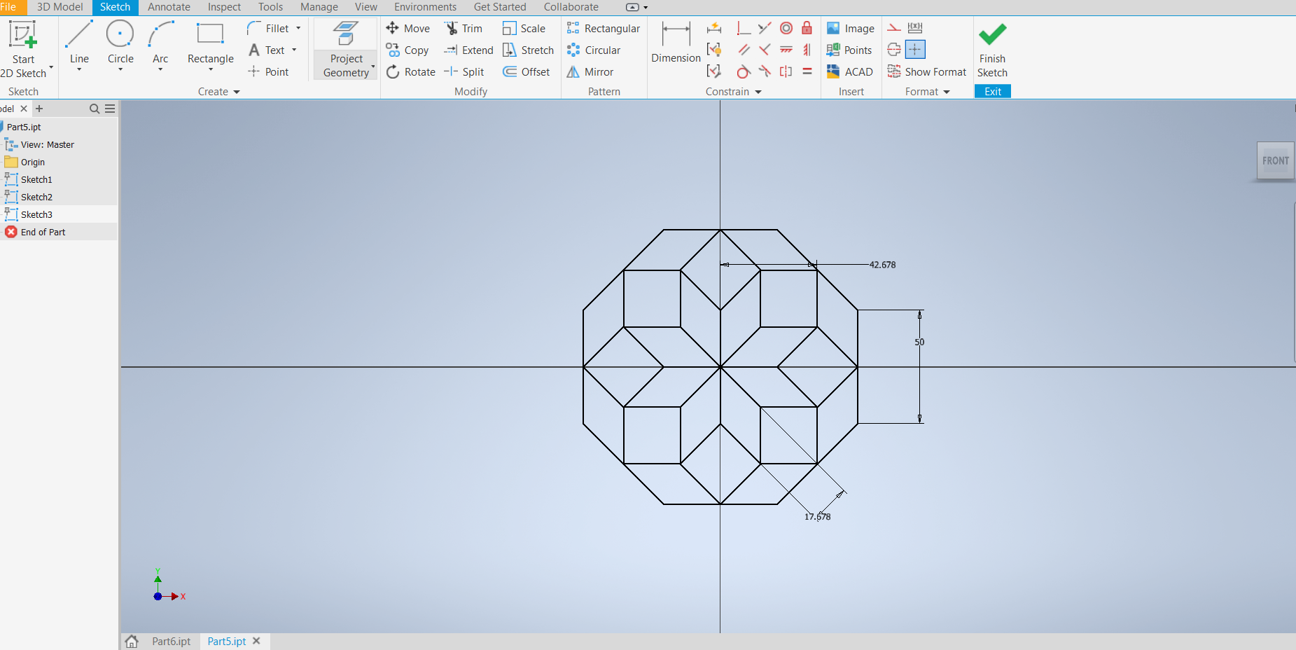Expand the Constrain panel dropdown
The image size is (1296, 650).
[758, 92]
